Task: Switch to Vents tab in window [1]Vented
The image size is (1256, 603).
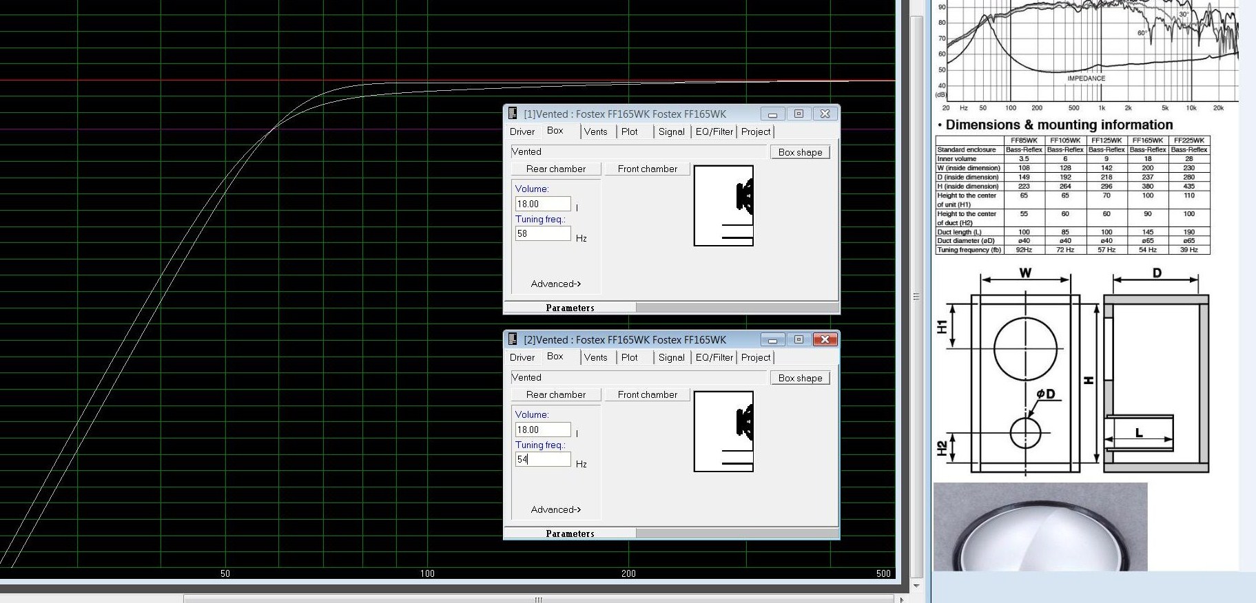Action: pyautogui.click(x=596, y=131)
